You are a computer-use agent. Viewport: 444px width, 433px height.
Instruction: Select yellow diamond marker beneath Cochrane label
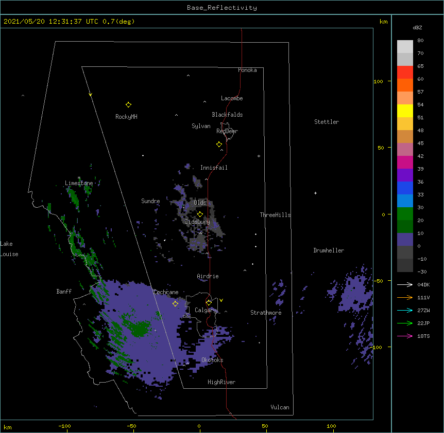point(175,303)
